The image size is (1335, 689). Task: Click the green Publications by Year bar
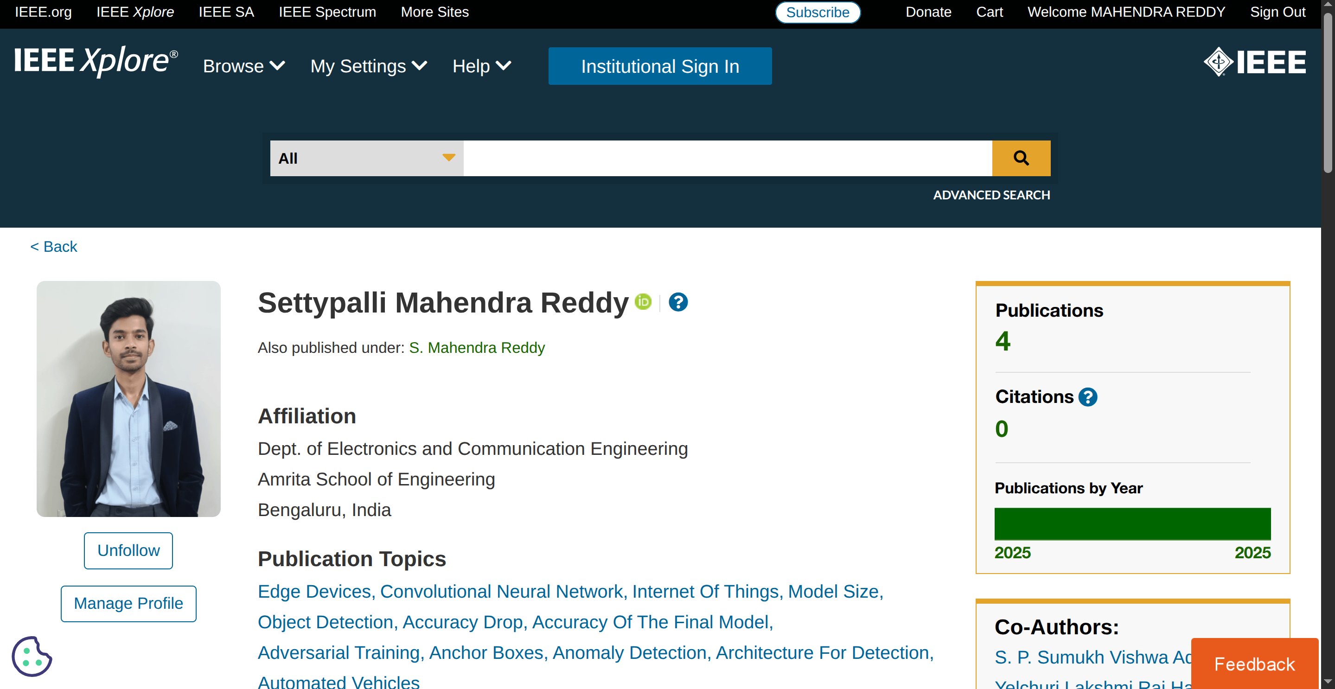click(x=1132, y=524)
